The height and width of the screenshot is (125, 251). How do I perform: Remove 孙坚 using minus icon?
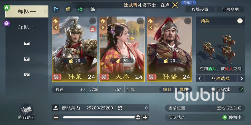tap(188, 21)
